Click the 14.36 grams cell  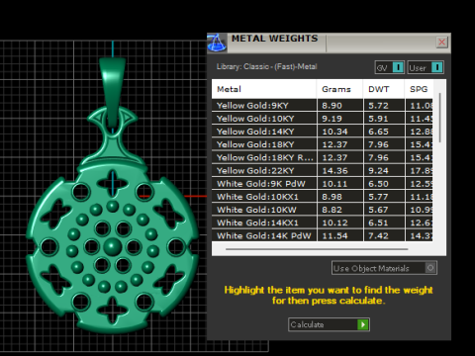click(339, 171)
